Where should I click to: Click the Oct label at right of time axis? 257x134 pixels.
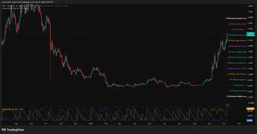pyautogui.click(x=224, y=124)
